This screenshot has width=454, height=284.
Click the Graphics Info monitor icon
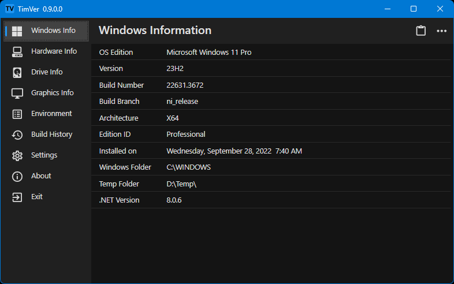pos(17,93)
